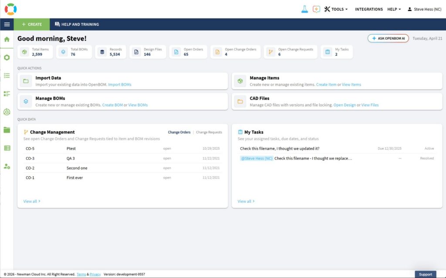Screen dimensions: 446x278
Task: Click the blue lab flask icon
Action: click(304, 9)
